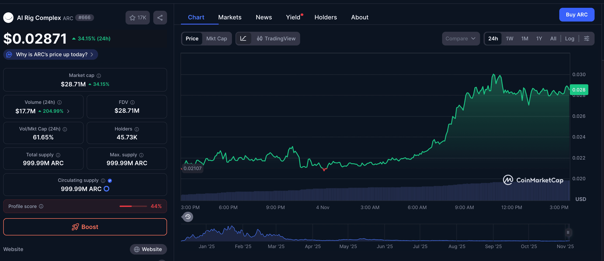Open the Volume (24h) details arrow
604x261 pixels.
pyautogui.click(x=68, y=111)
